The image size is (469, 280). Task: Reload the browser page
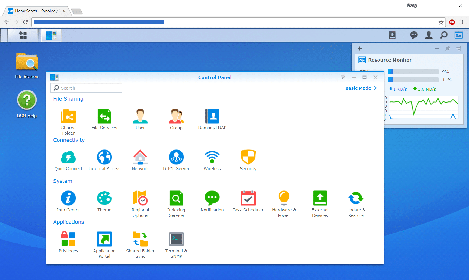coord(25,22)
